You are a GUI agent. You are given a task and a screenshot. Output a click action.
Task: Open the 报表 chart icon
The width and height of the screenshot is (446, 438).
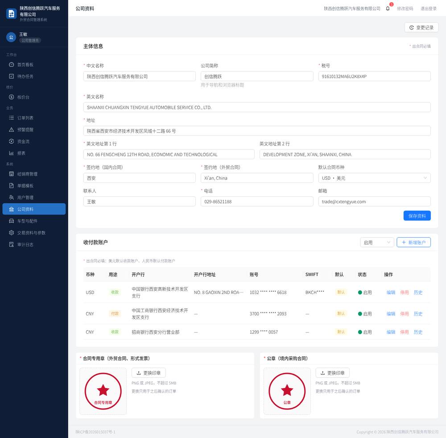[x=12, y=153]
